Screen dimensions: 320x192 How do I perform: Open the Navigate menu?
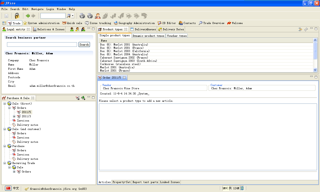pyautogui.click(x=37, y=9)
